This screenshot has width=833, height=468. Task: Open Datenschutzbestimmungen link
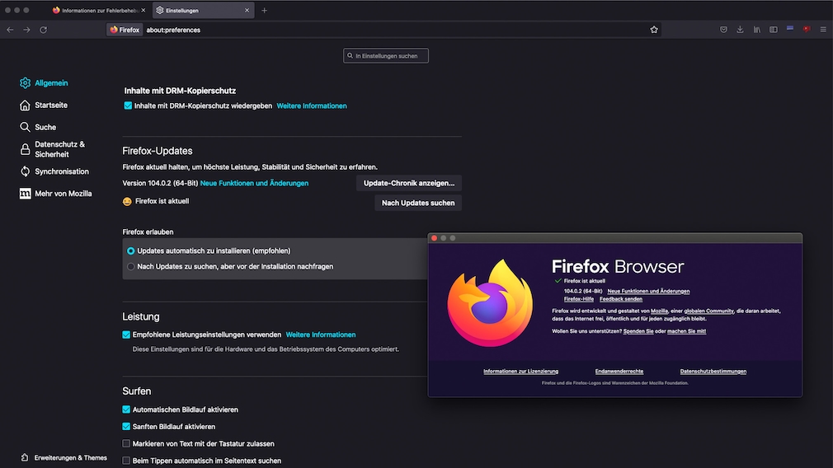713,372
